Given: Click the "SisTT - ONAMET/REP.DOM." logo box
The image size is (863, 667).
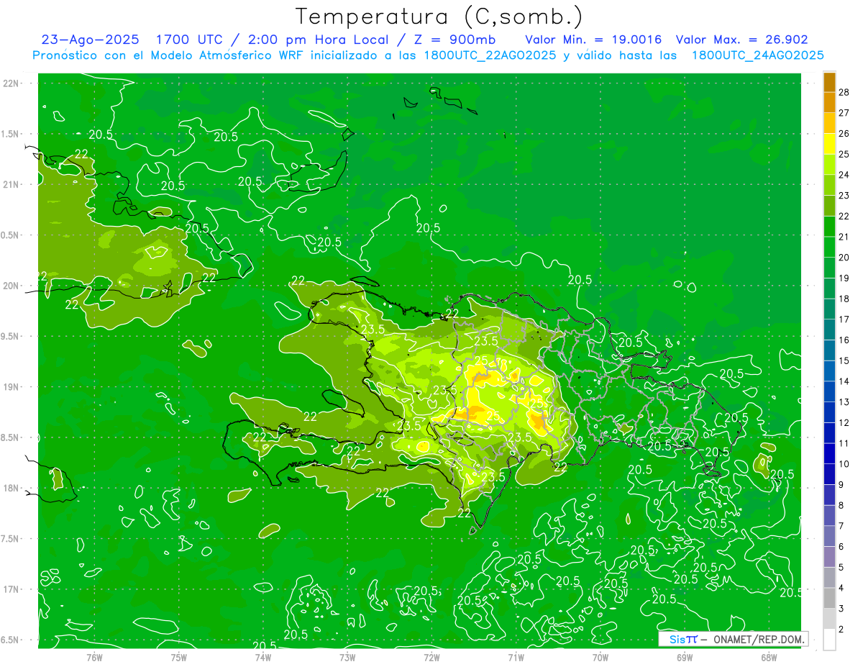Looking at the screenshot, I should [734, 639].
